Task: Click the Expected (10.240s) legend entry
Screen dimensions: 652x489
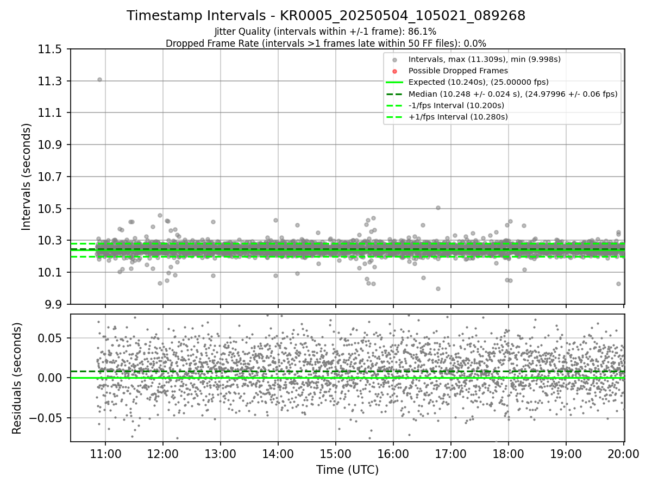Action: point(479,82)
